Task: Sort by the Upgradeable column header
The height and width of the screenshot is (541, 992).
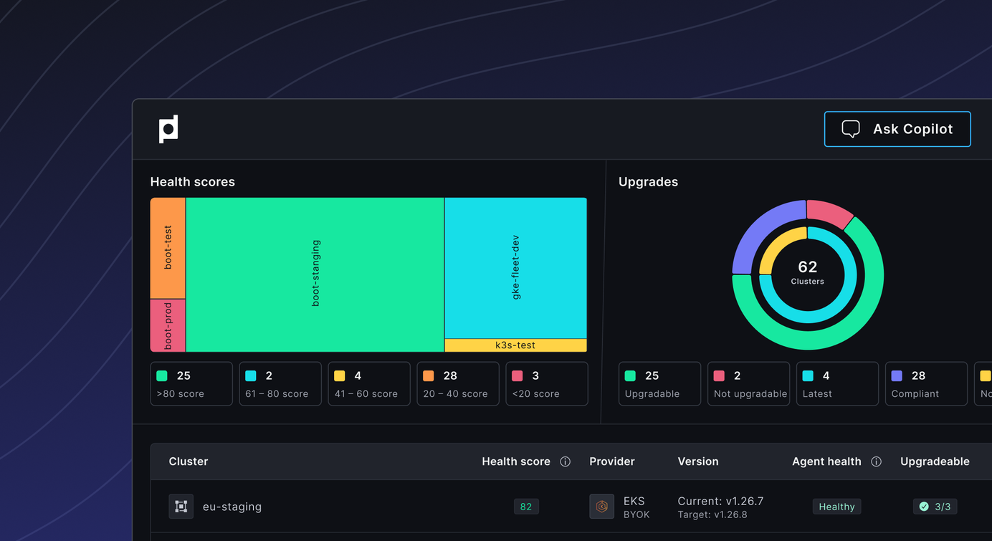Action: click(x=935, y=461)
